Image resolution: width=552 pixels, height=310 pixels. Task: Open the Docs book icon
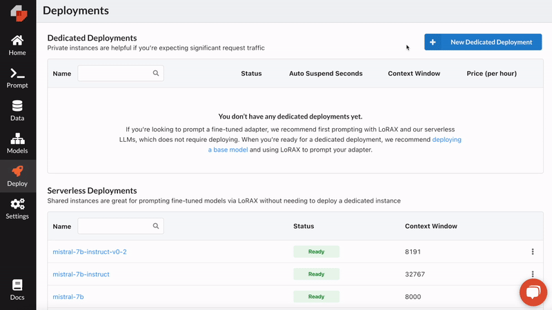[17, 289]
